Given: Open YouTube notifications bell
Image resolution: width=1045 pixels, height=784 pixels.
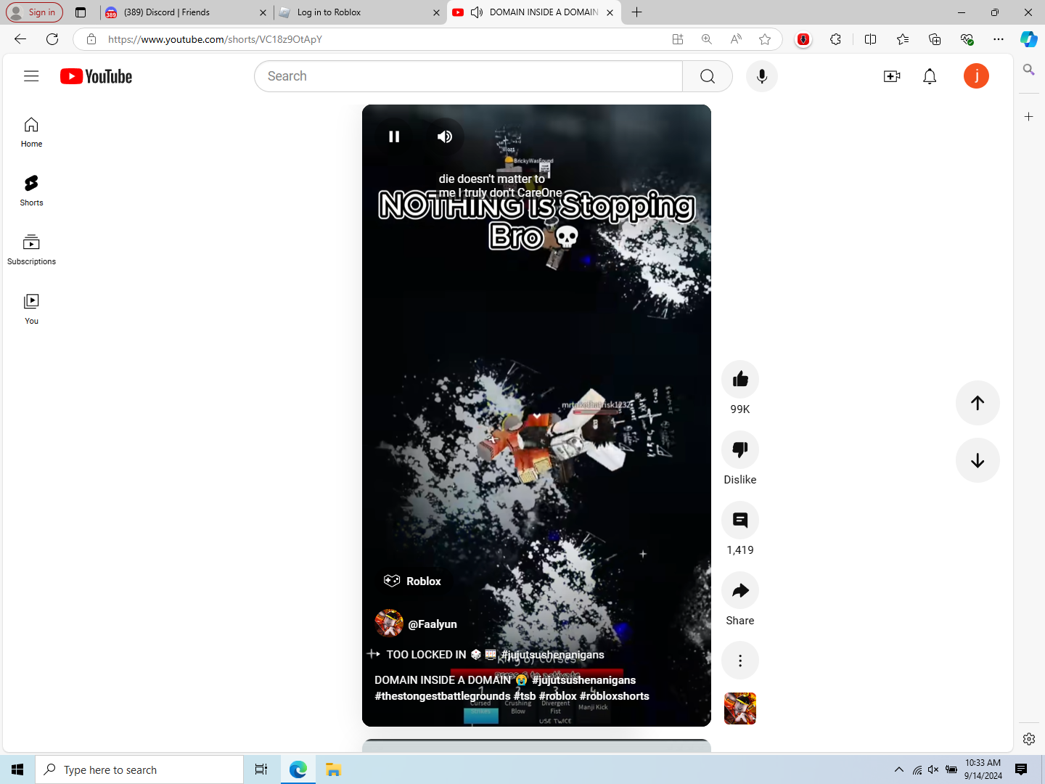Looking at the screenshot, I should point(930,76).
